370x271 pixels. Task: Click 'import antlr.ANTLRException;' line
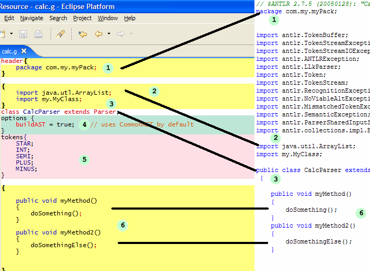(x=307, y=59)
